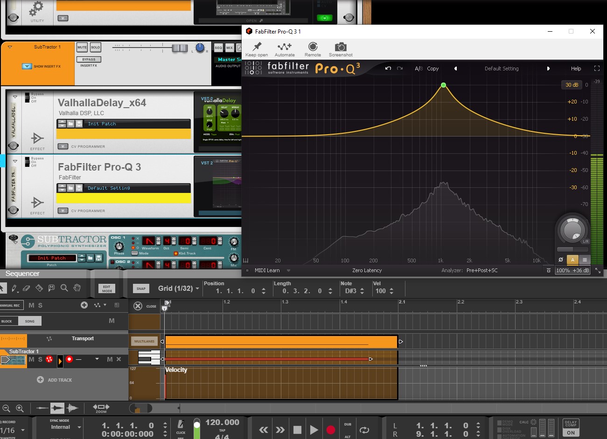Toggle MUTE on SubTractor 1 mix channel
607x439 pixels.
82,47
